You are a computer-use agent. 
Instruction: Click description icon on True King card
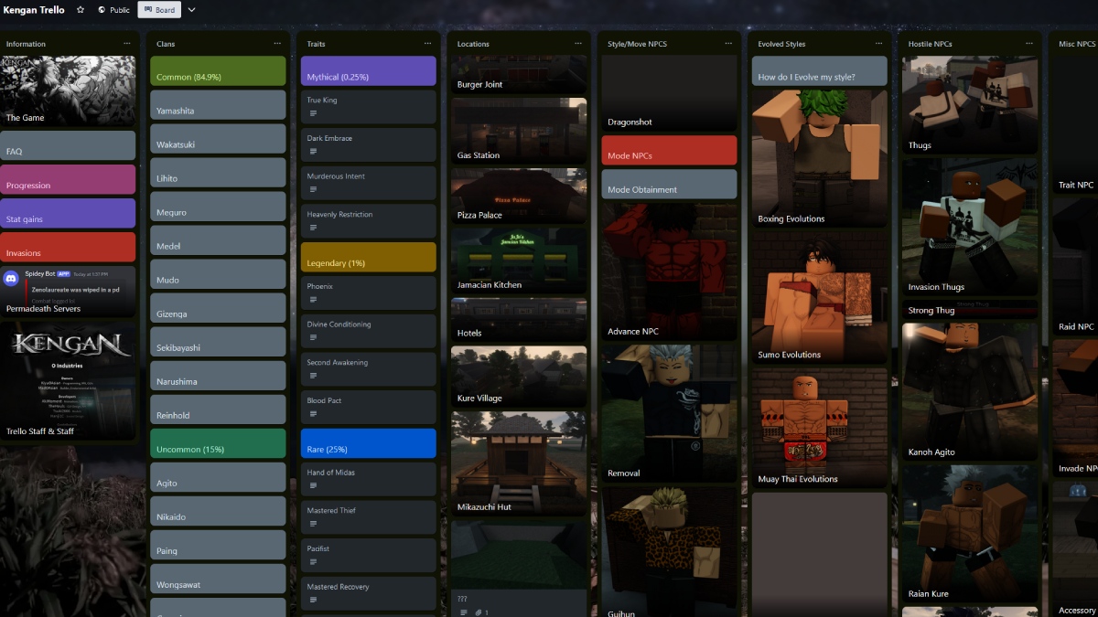[314, 113]
